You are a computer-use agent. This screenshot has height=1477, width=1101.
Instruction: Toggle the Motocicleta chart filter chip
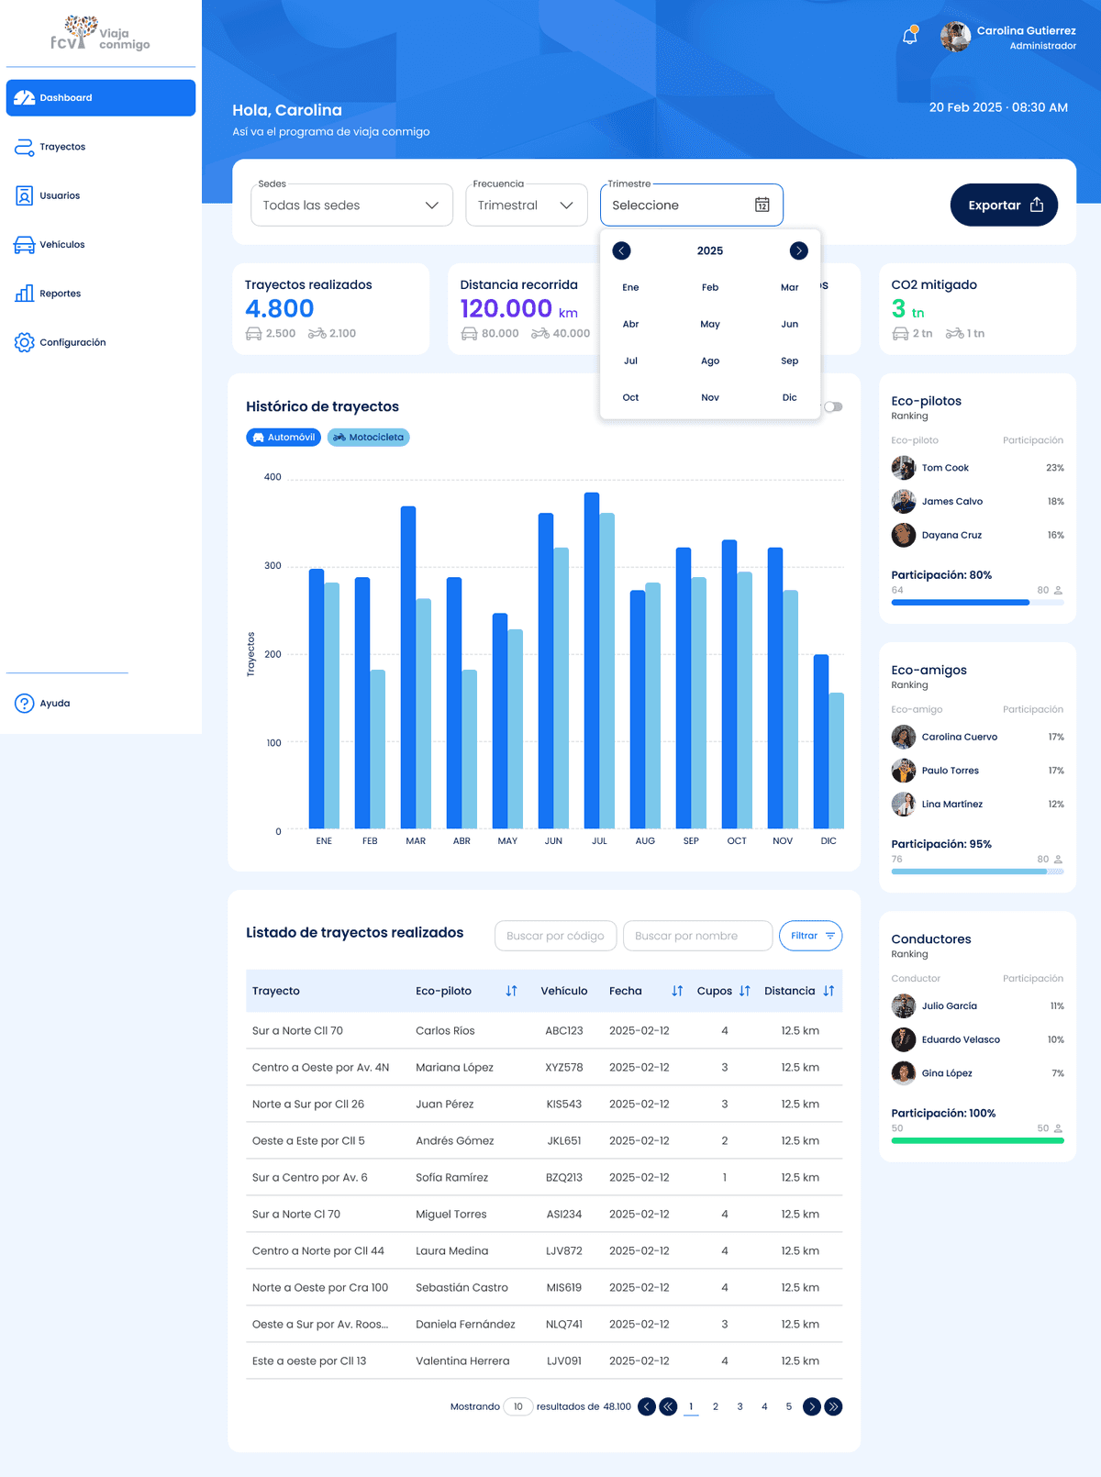[x=368, y=438]
